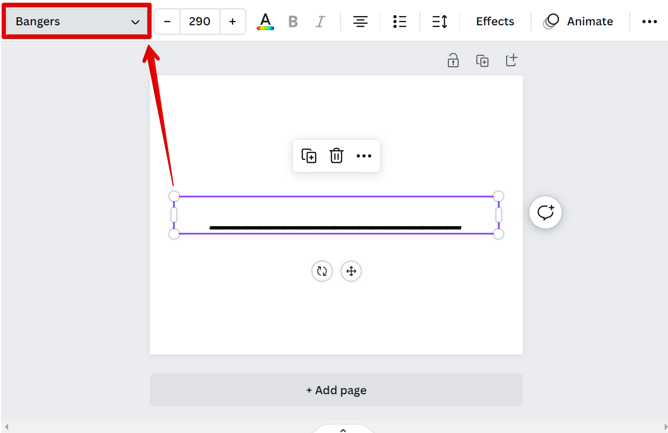This screenshot has height=433, width=668.
Task: Change text alignment
Action: (x=360, y=22)
